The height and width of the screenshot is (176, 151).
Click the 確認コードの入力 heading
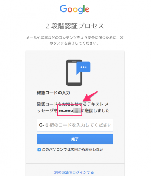[x=54, y=93]
